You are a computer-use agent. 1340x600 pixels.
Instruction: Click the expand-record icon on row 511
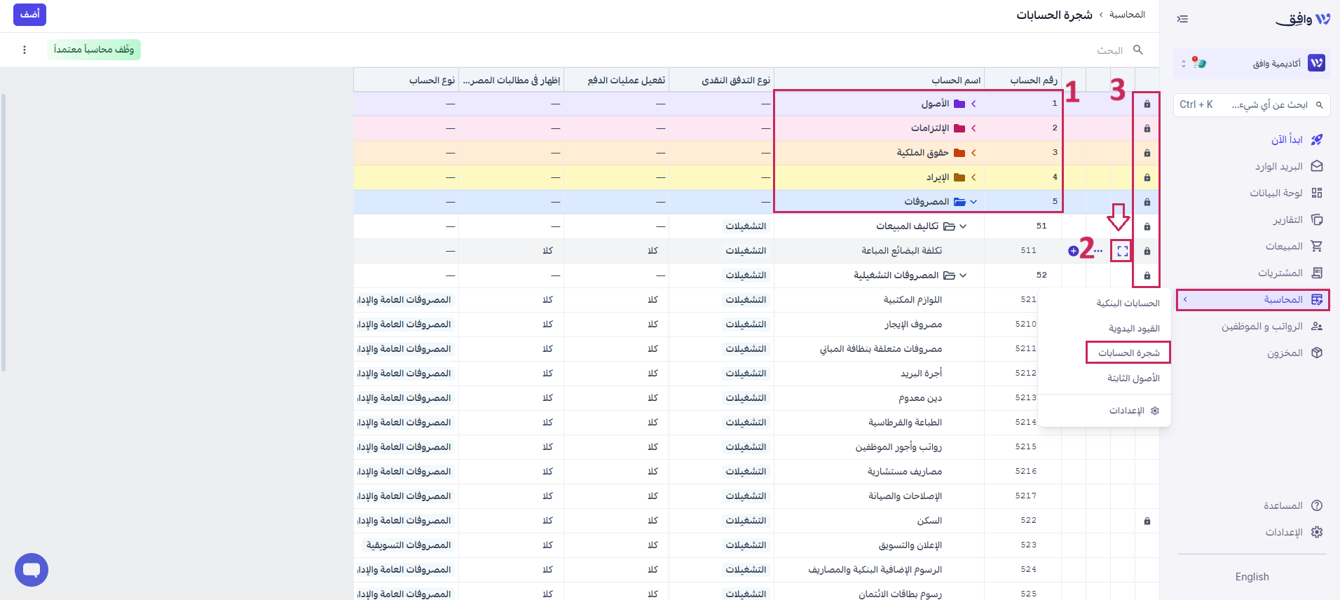tap(1123, 251)
